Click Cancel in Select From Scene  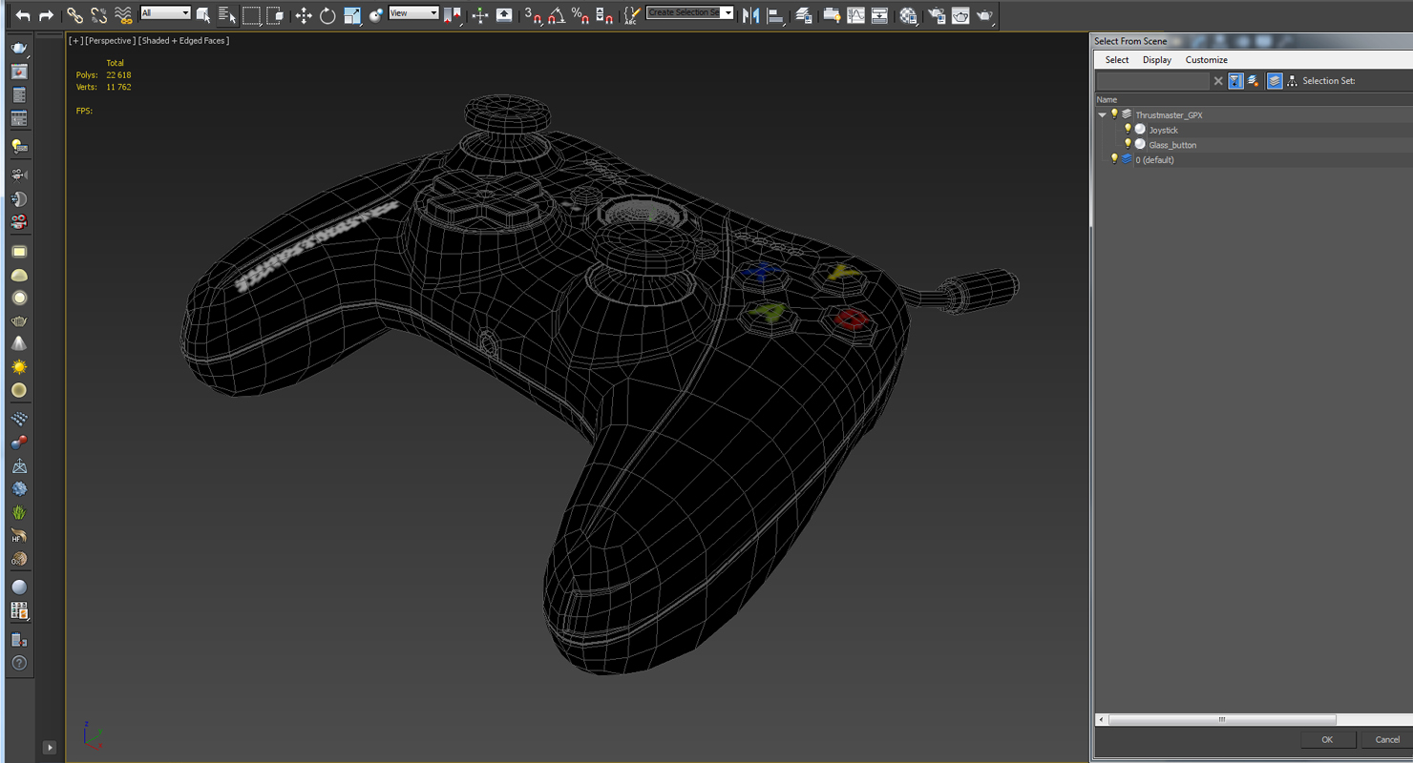click(x=1387, y=739)
